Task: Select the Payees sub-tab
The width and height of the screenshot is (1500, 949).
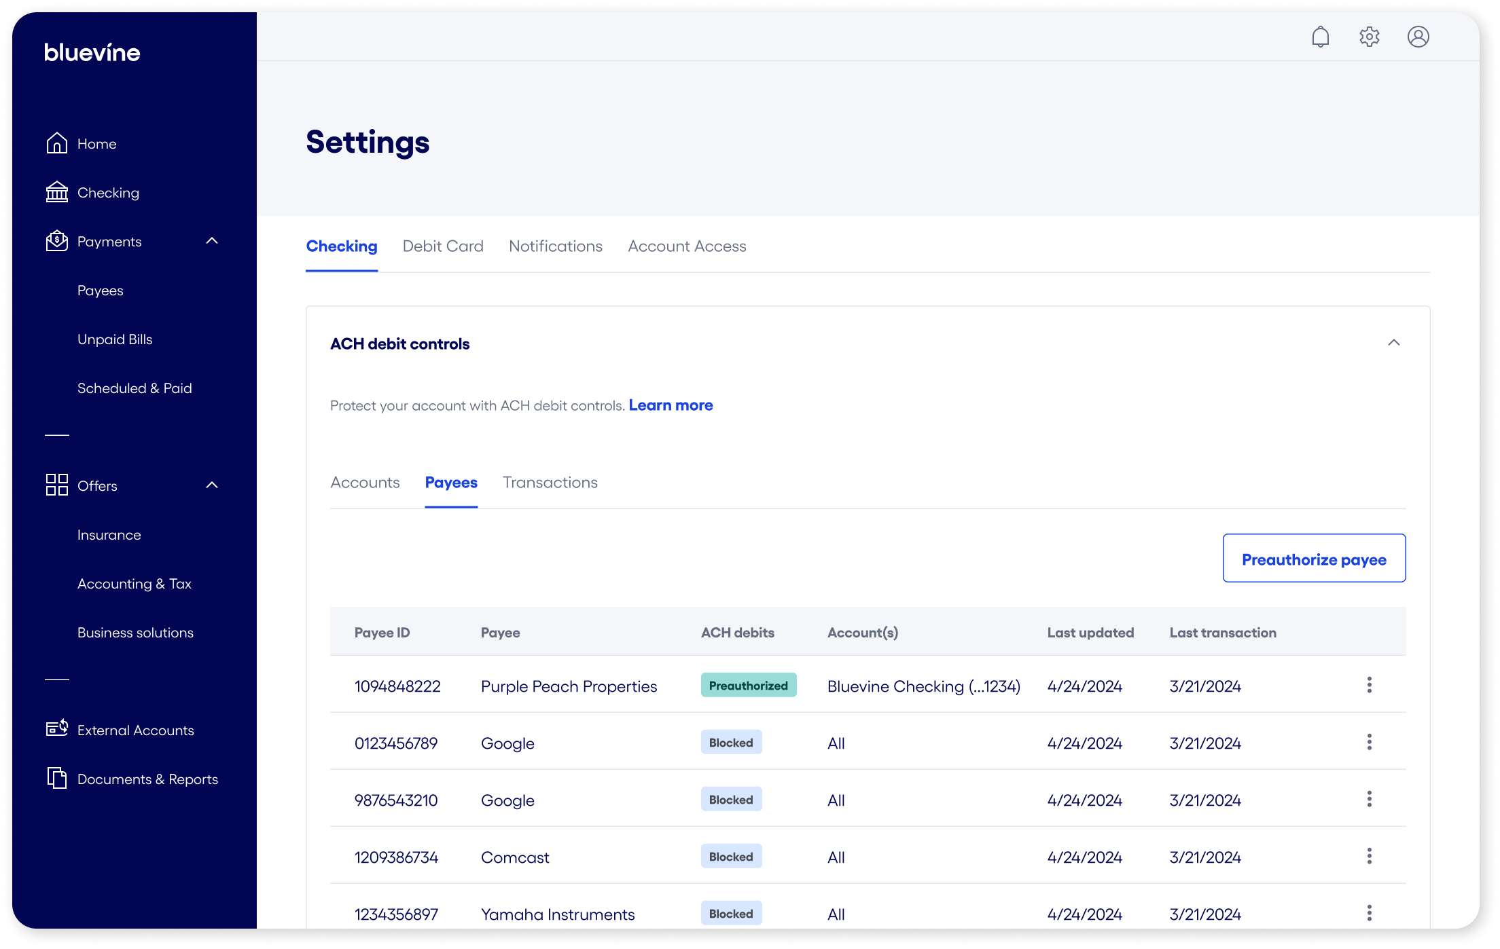Action: pyautogui.click(x=451, y=483)
